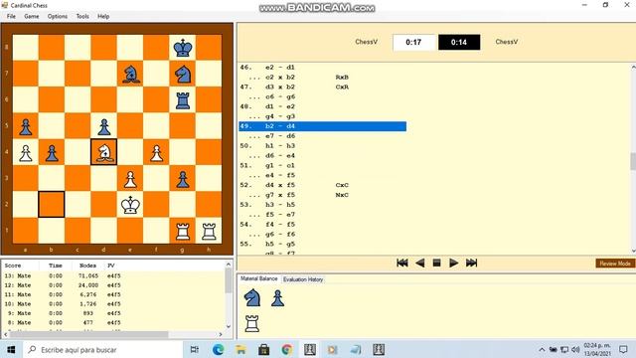Select the white pawn on e3
The image size is (636, 358).
click(130, 179)
